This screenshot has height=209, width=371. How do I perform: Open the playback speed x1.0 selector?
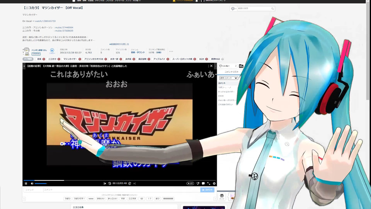coord(190,183)
